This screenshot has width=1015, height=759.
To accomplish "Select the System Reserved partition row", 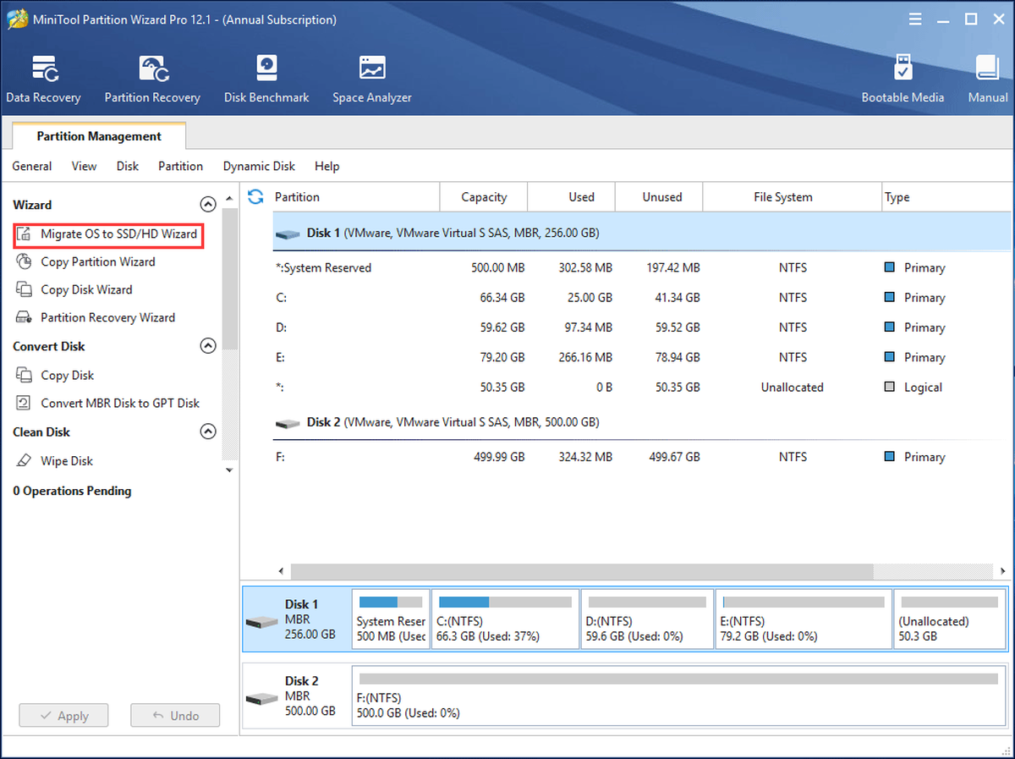I will coord(641,267).
